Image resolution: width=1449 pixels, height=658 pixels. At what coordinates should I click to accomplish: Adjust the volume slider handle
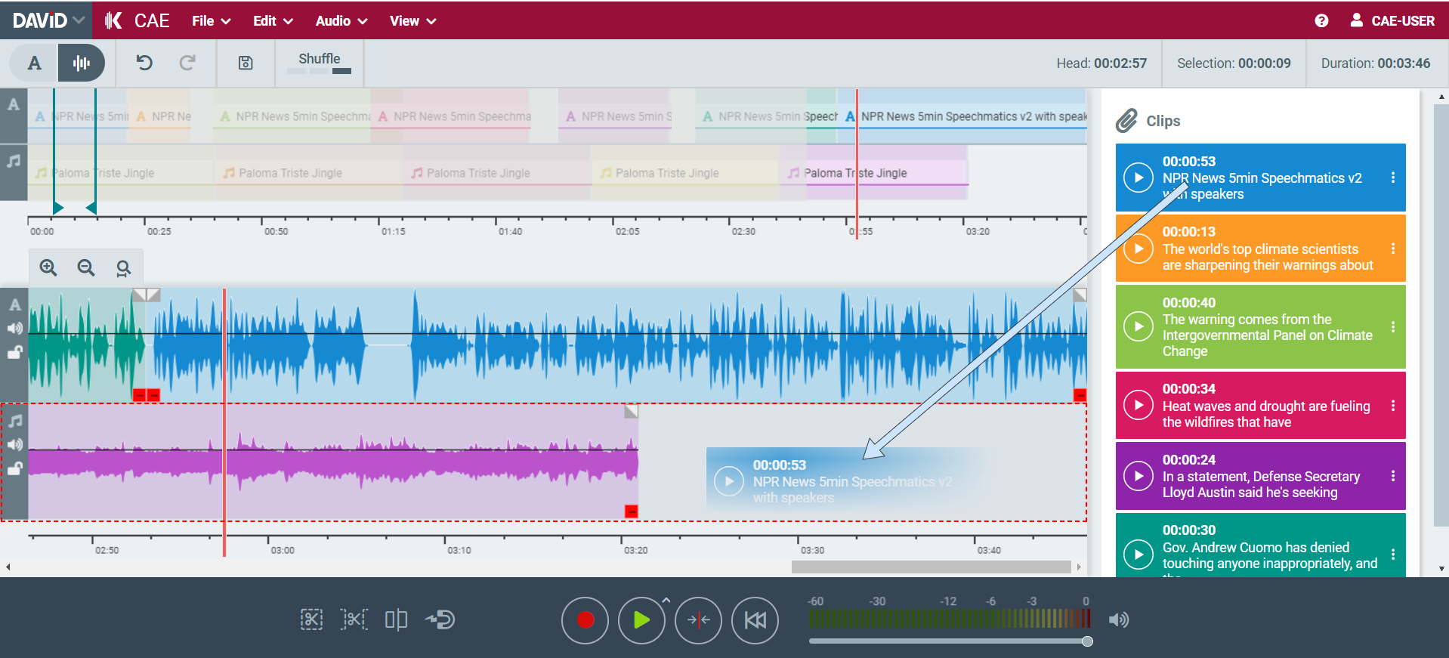coord(1087,641)
